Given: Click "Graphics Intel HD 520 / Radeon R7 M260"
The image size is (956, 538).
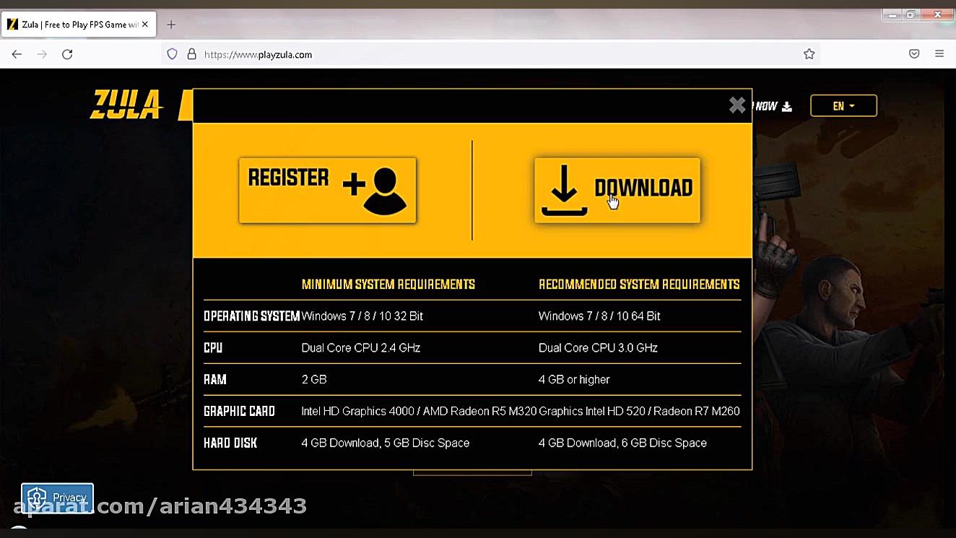Looking at the screenshot, I should (x=639, y=412).
